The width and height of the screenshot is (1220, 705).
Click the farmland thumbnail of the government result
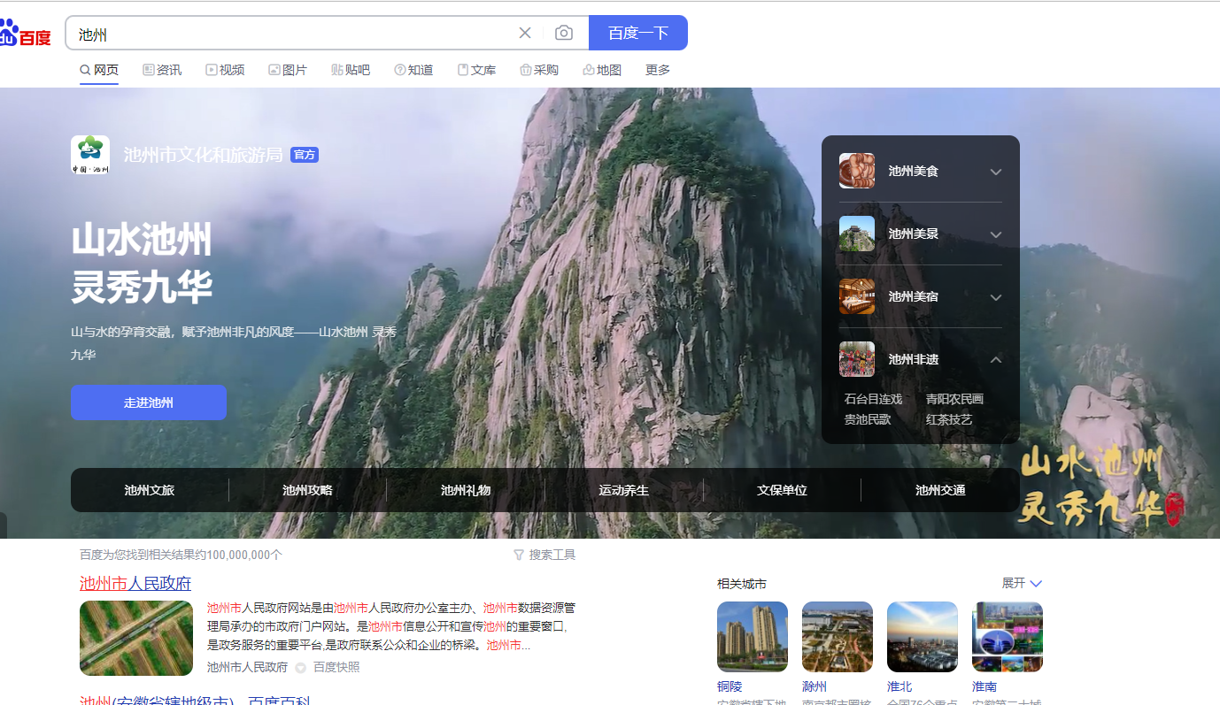[x=136, y=639]
